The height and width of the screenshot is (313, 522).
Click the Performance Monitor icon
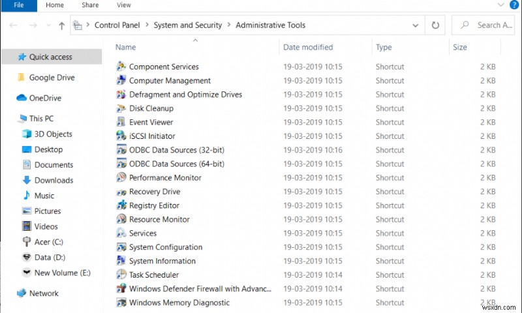point(121,177)
